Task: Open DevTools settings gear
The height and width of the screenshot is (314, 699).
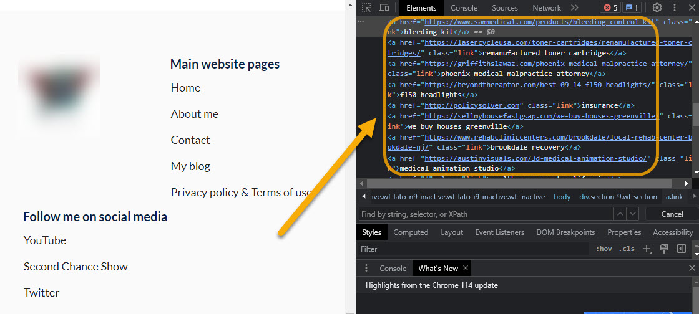Action: tap(657, 7)
